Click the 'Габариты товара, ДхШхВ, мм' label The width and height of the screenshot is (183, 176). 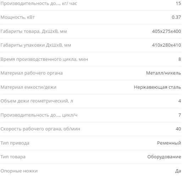(34, 31)
